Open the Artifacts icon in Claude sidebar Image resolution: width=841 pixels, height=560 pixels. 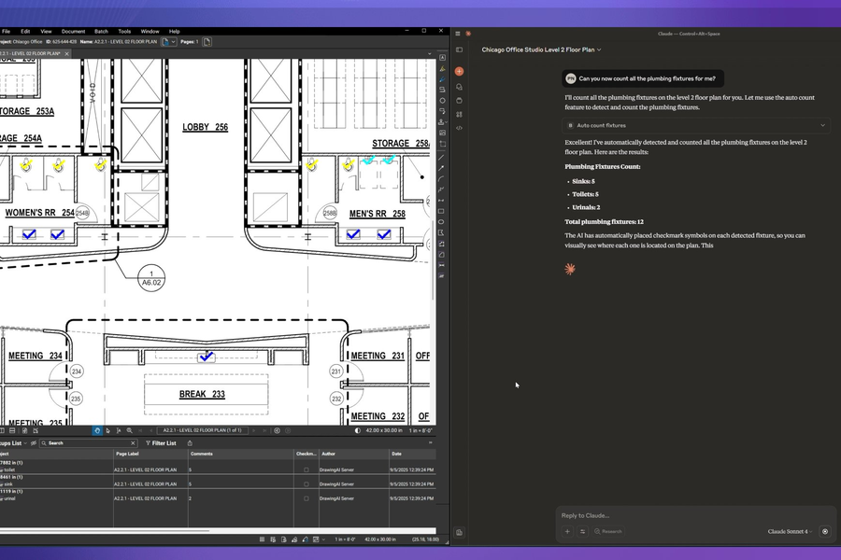[x=459, y=114]
